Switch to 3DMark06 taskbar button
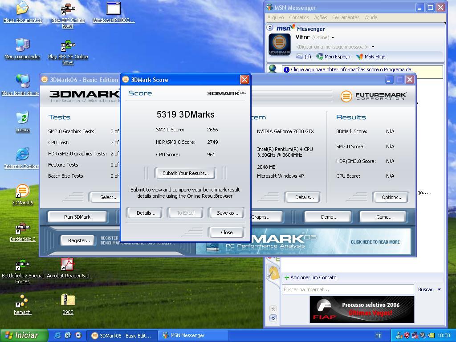Screen dimensions: 456x342 coord(122,336)
